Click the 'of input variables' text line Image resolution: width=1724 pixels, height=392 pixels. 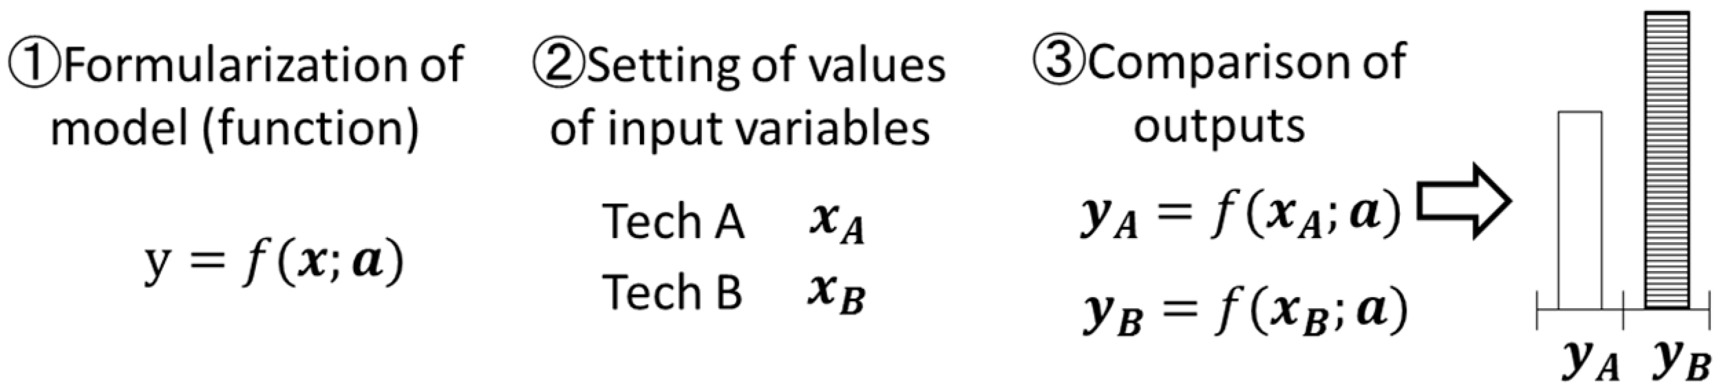740,129
